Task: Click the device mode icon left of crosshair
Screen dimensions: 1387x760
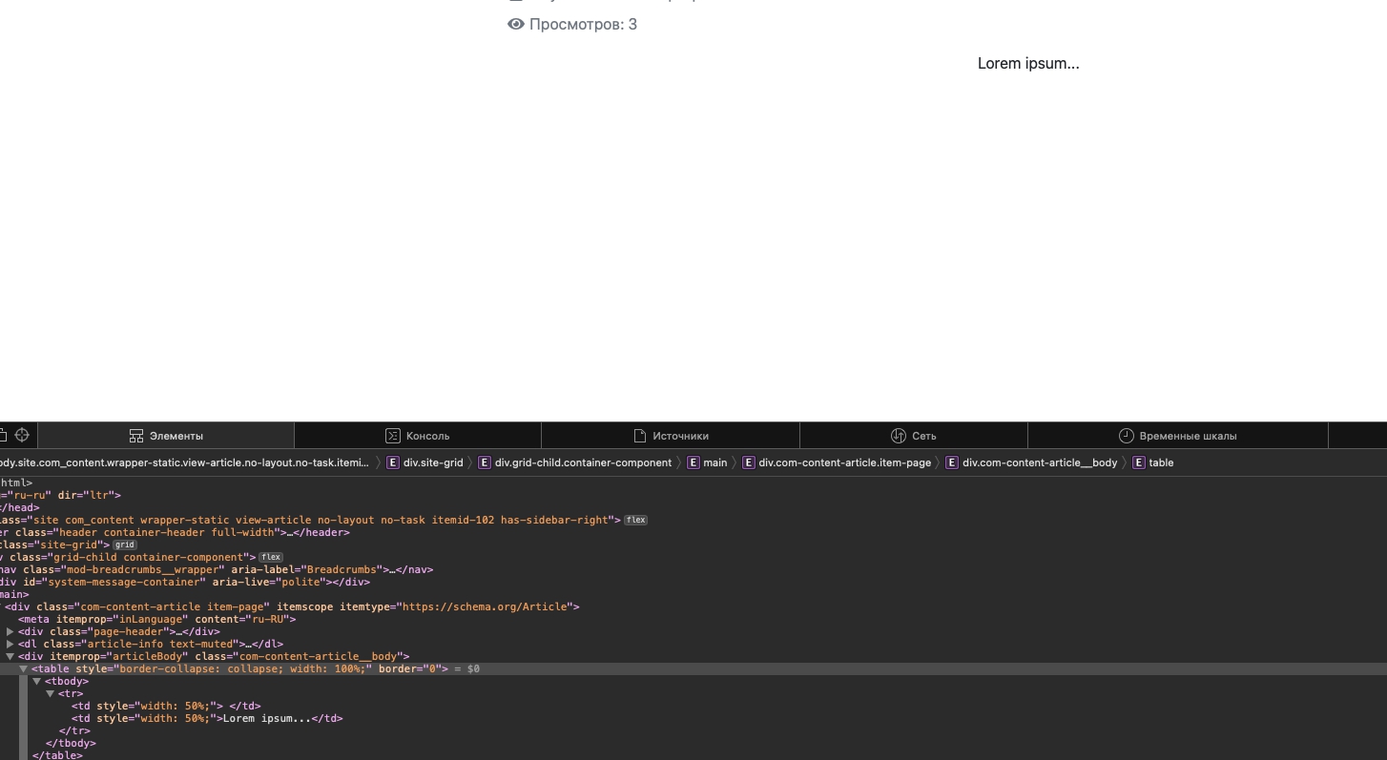Action: click(3, 436)
